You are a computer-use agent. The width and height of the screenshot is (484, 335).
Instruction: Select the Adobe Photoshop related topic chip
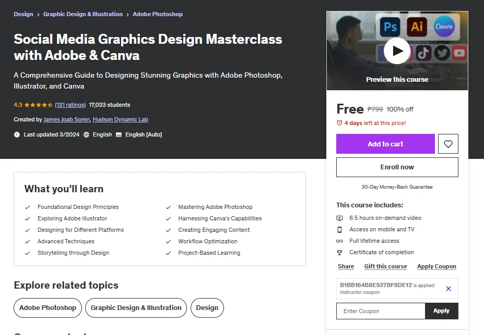(x=48, y=307)
